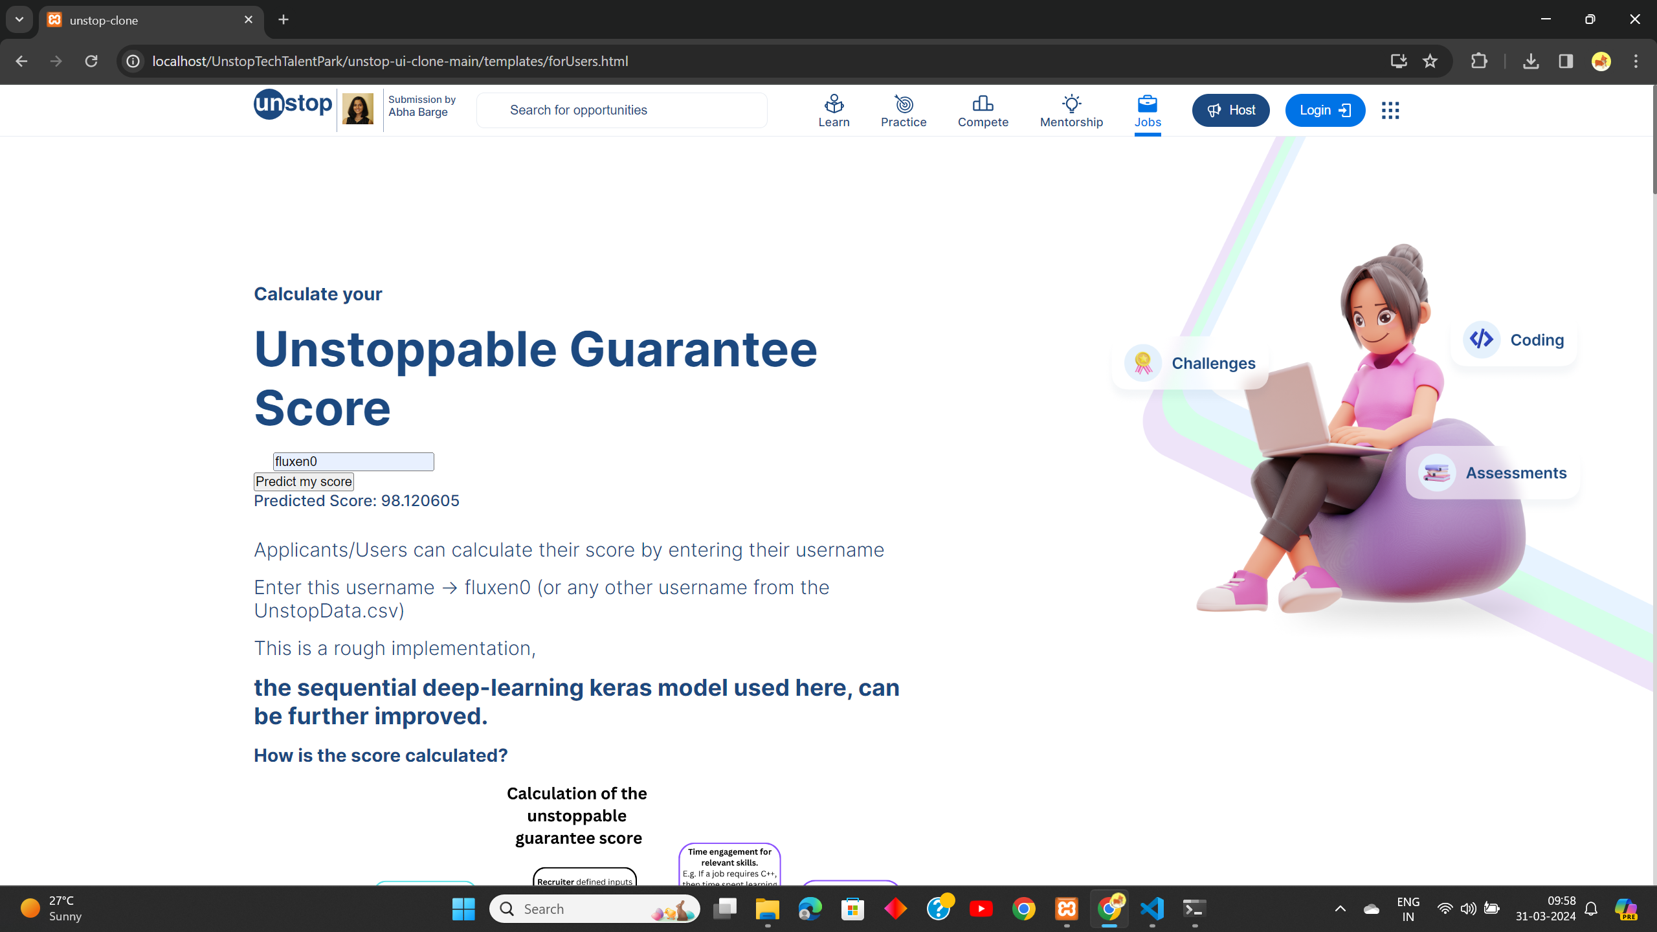Open Visual Studio Code from taskbar
This screenshot has height=932, width=1657.
pyautogui.click(x=1152, y=909)
